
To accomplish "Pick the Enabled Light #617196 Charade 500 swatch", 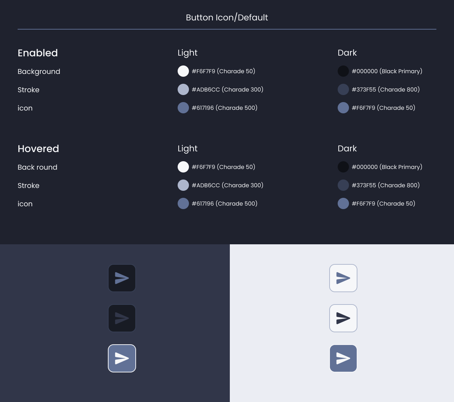I will pos(183,108).
